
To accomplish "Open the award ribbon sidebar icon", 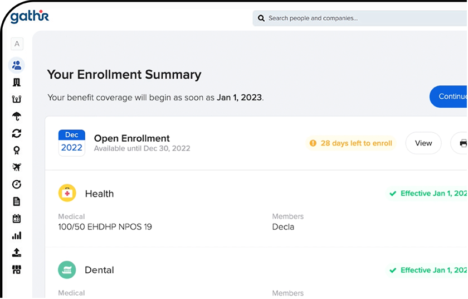I will pyautogui.click(x=17, y=151).
